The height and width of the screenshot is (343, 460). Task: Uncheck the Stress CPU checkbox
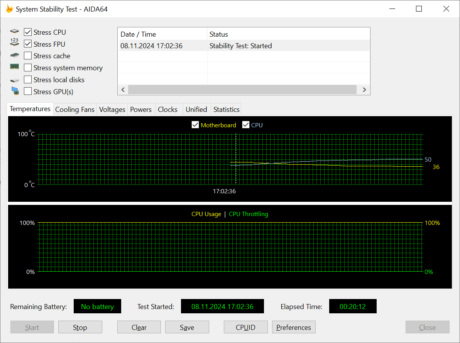28,32
